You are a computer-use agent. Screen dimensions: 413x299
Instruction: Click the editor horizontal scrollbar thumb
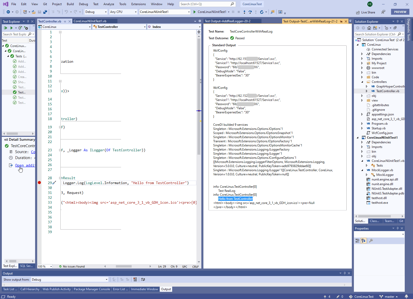pos(124,266)
